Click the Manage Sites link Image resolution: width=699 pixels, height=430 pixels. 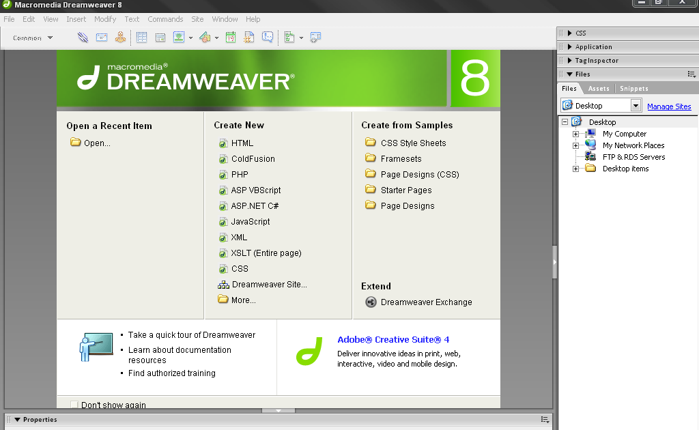(669, 106)
